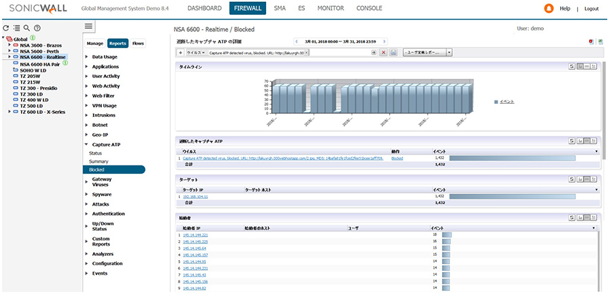This screenshot has height=304, width=611.
Task: Open the orange notification bell
Action: [549, 8]
